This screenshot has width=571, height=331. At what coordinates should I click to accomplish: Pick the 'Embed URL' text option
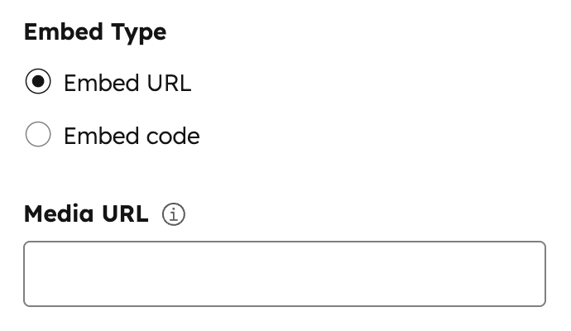(127, 84)
